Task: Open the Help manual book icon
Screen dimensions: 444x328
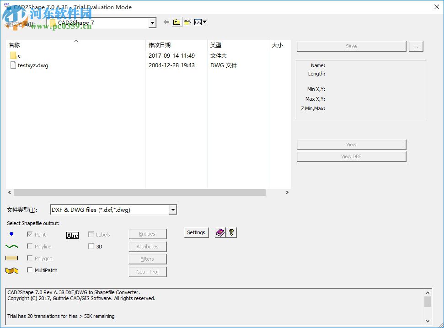Action: click(x=220, y=232)
